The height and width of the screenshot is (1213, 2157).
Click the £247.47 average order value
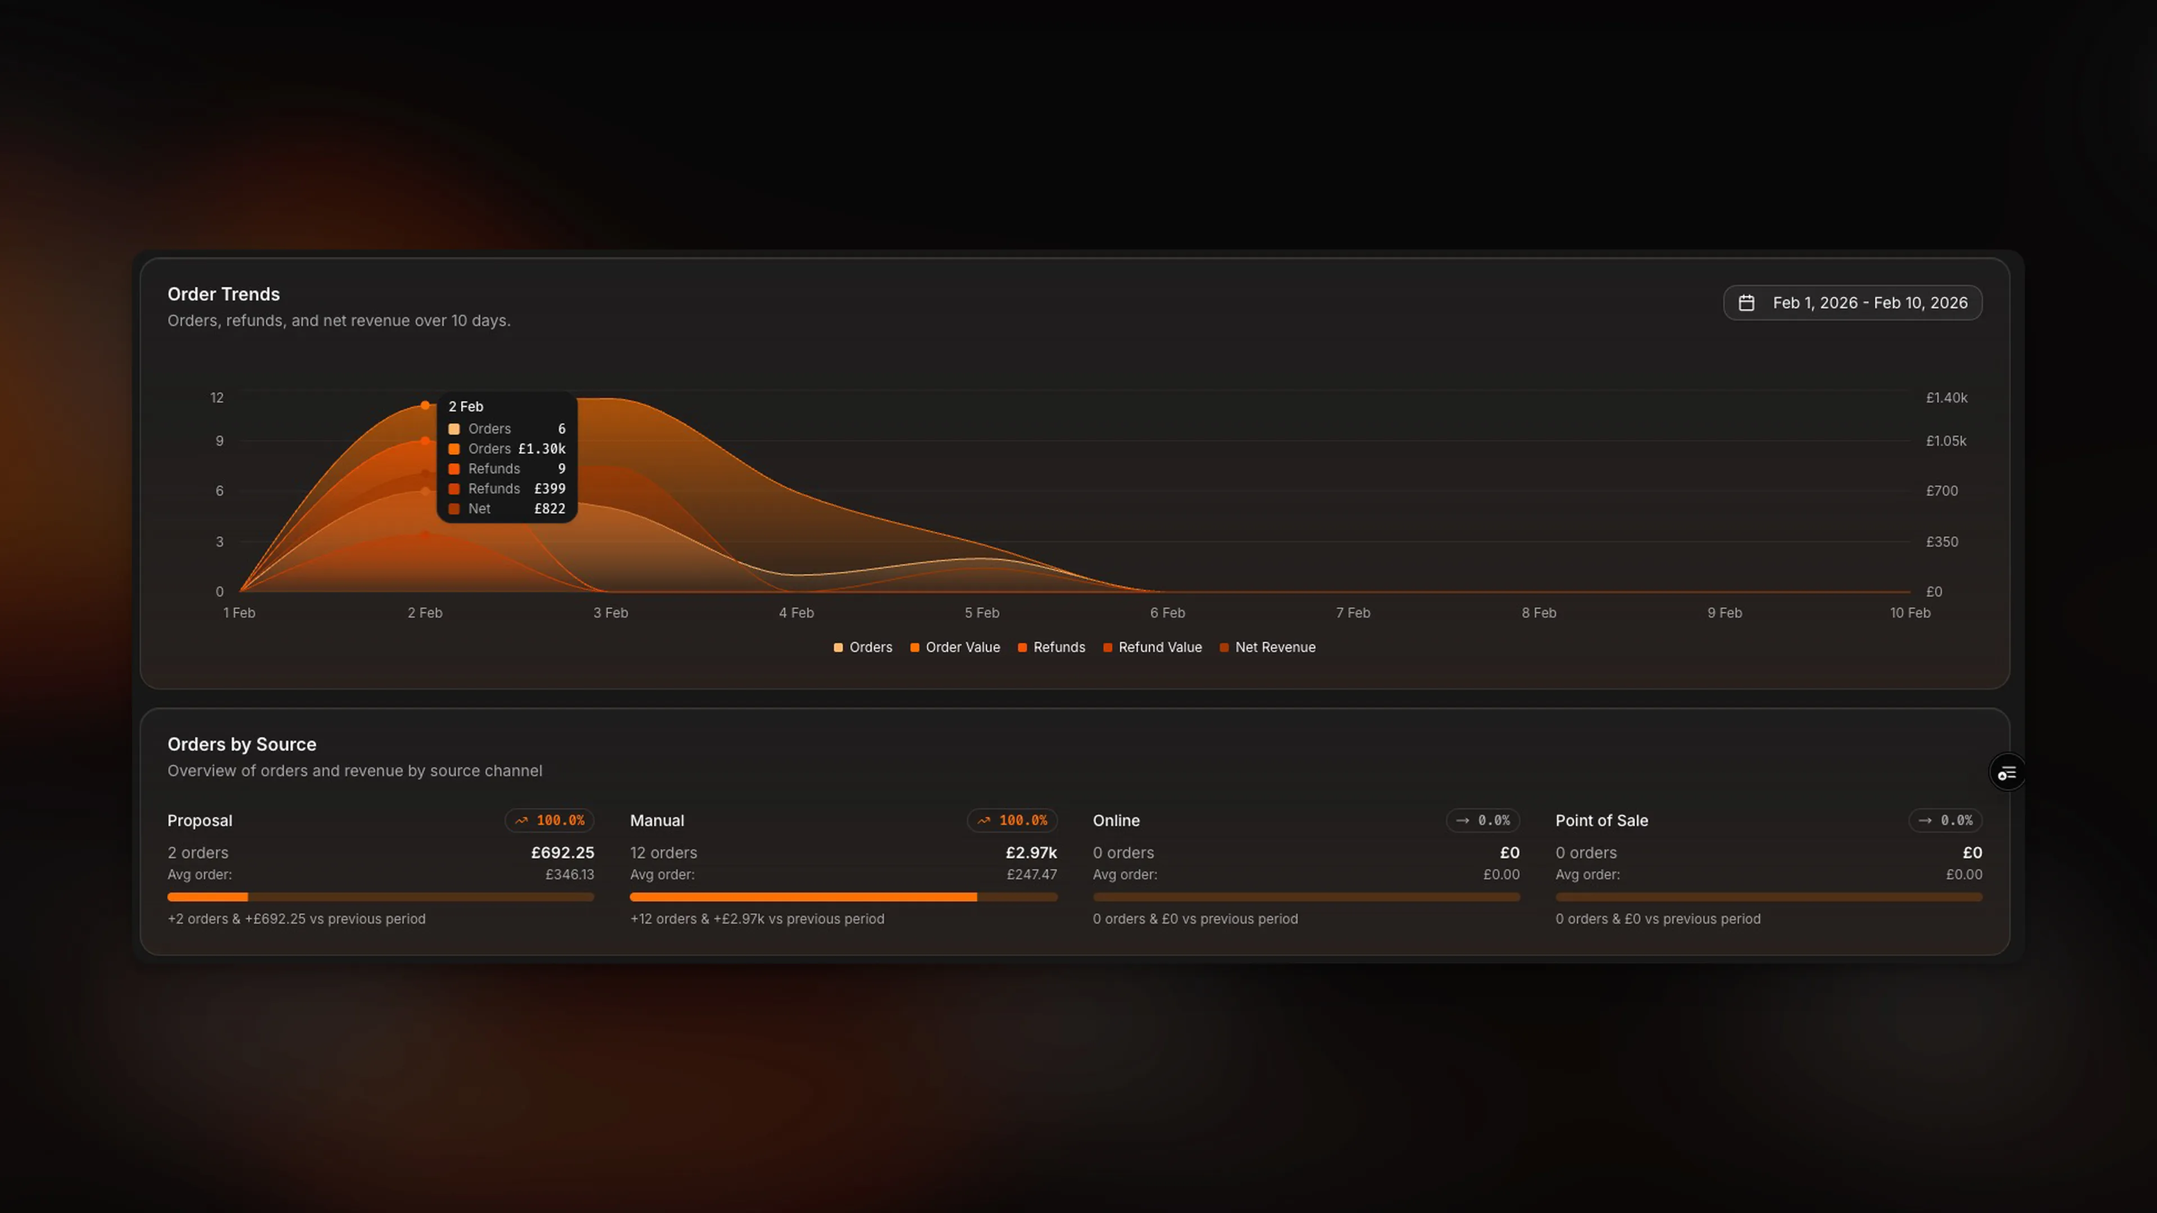tap(1032, 874)
